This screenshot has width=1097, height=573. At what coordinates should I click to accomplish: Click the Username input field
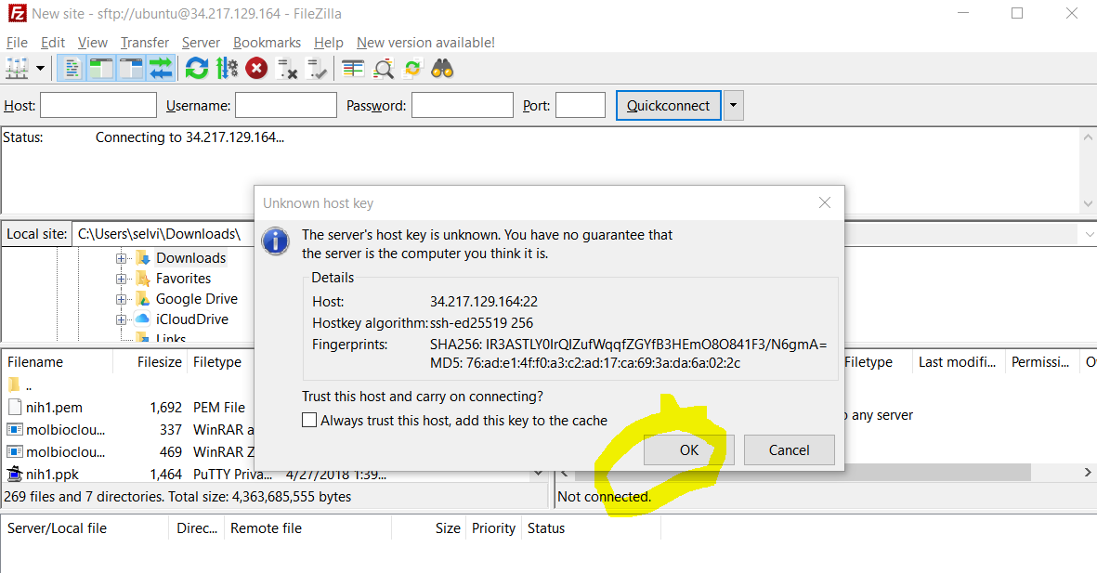coord(285,106)
